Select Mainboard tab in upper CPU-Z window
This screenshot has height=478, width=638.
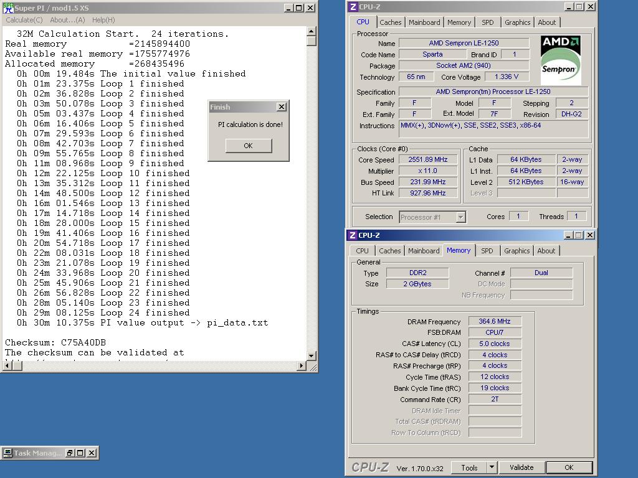click(x=424, y=22)
